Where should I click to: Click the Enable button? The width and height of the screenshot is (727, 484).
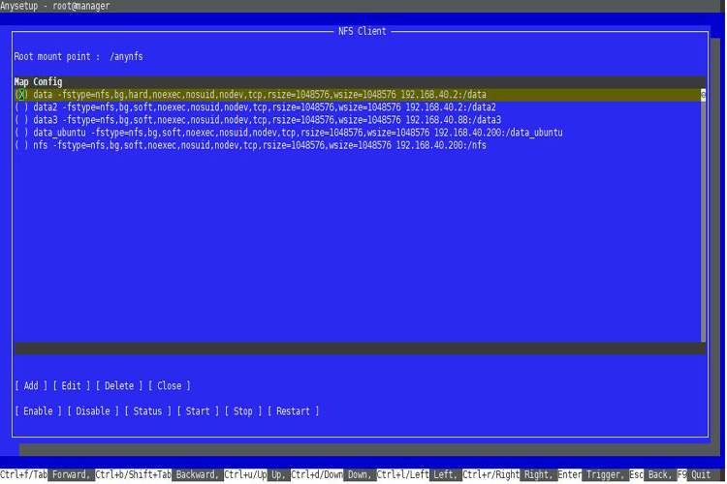click(38, 411)
